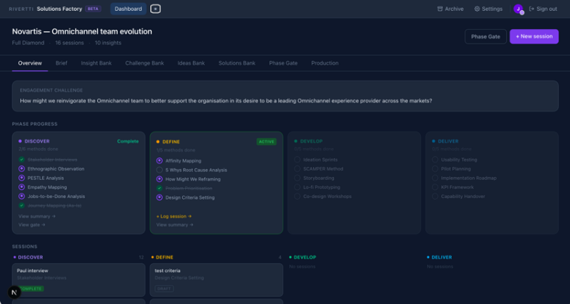Screen dimensions: 570x304
Task: Open the Phase Gate tab
Action: click(283, 63)
